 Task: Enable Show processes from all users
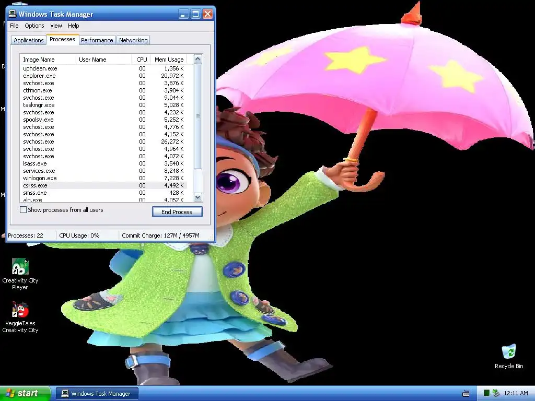point(23,210)
